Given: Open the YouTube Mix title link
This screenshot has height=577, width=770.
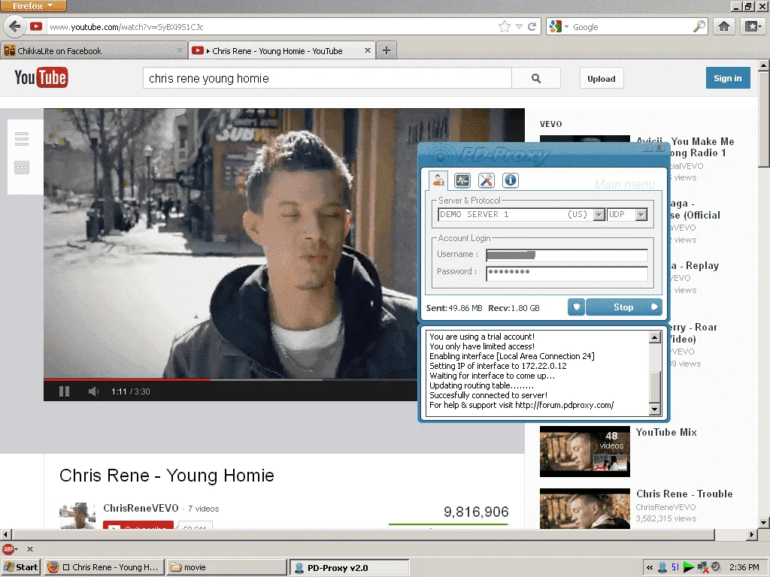Looking at the screenshot, I should pyautogui.click(x=666, y=432).
